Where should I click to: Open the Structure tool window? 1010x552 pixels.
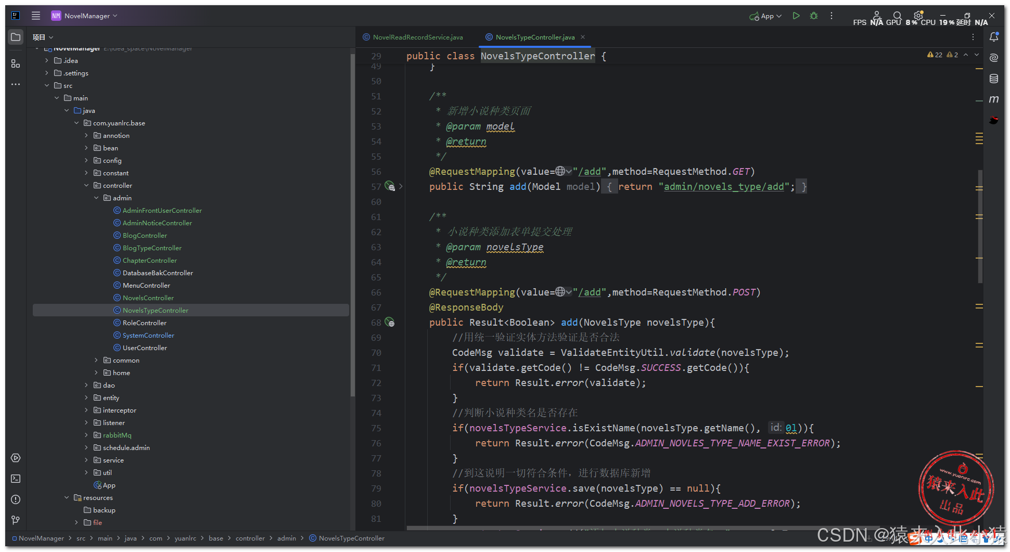pos(16,63)
